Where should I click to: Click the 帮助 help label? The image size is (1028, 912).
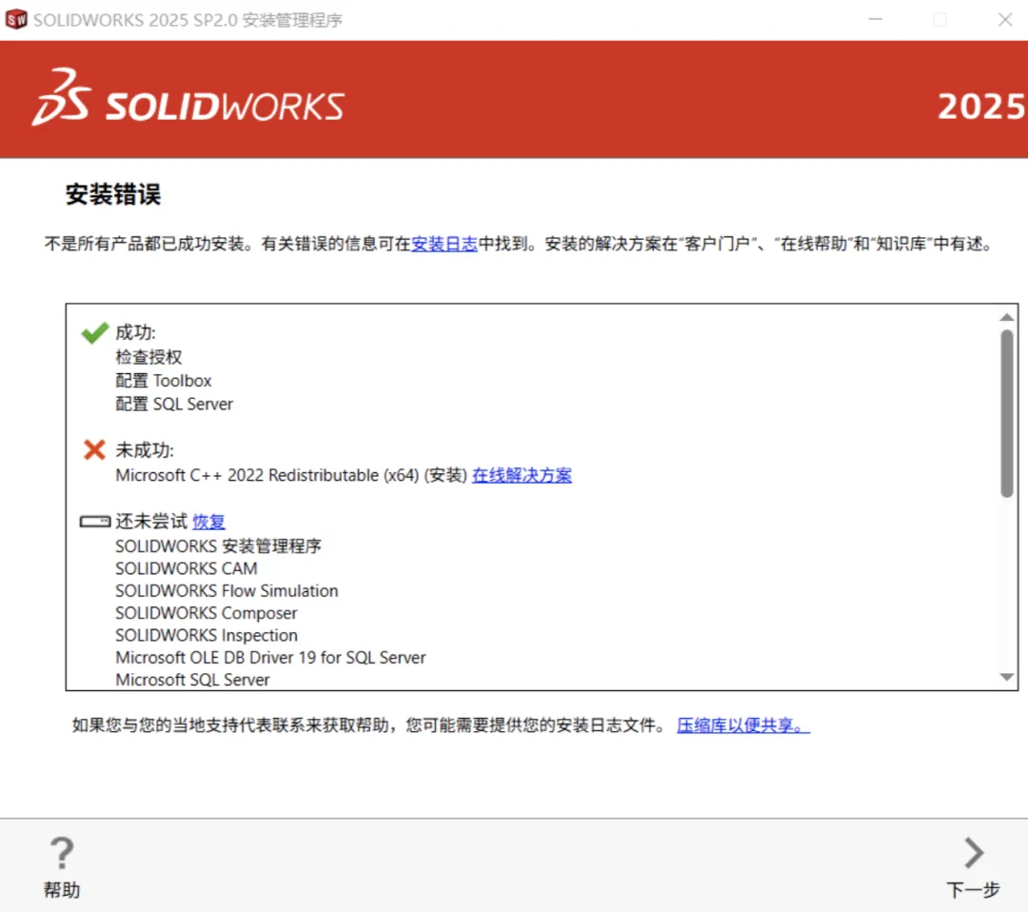tap(62, 890)
